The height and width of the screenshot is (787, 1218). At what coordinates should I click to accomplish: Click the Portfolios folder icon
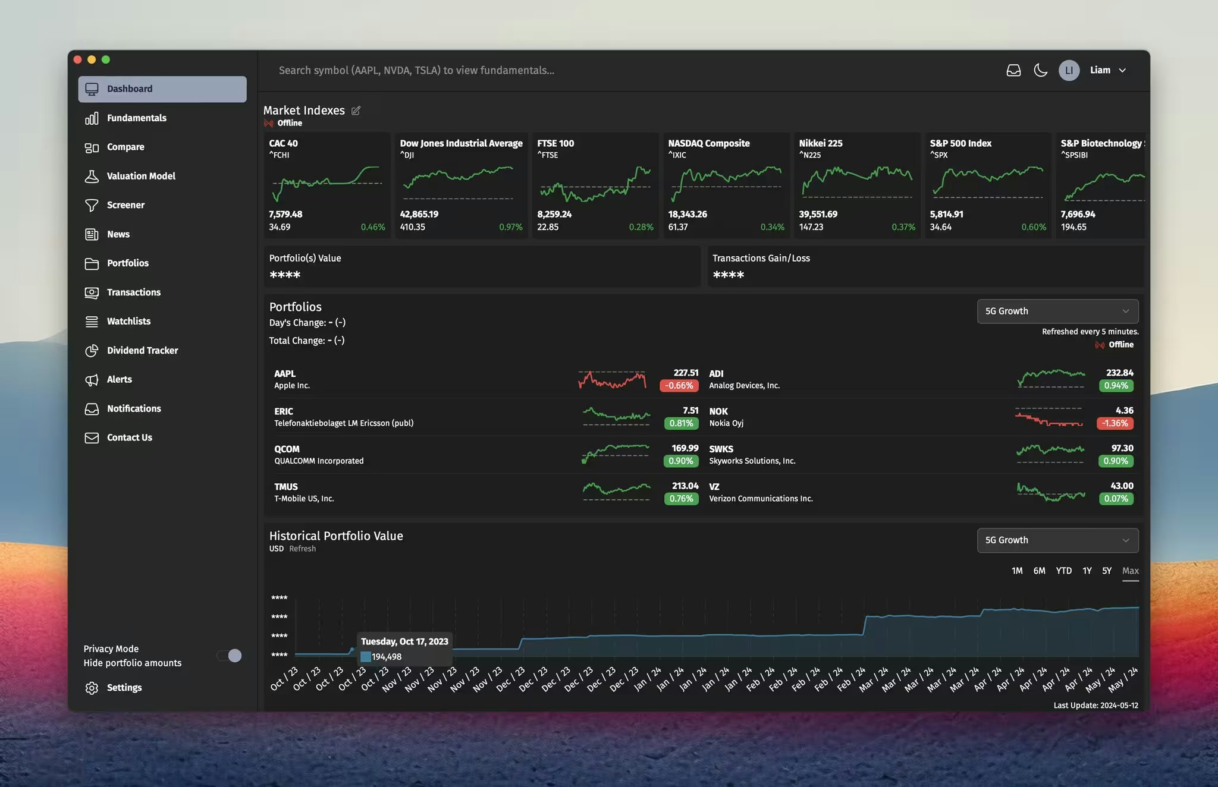click(92, 263)
